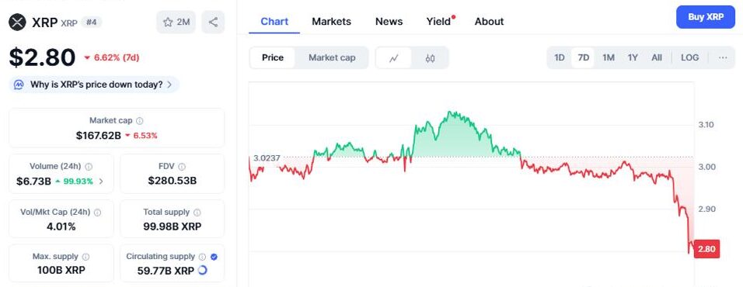Screen dimensions: 743x287
Task: Set chart range to 1M
Action: (x=609, y=57)
